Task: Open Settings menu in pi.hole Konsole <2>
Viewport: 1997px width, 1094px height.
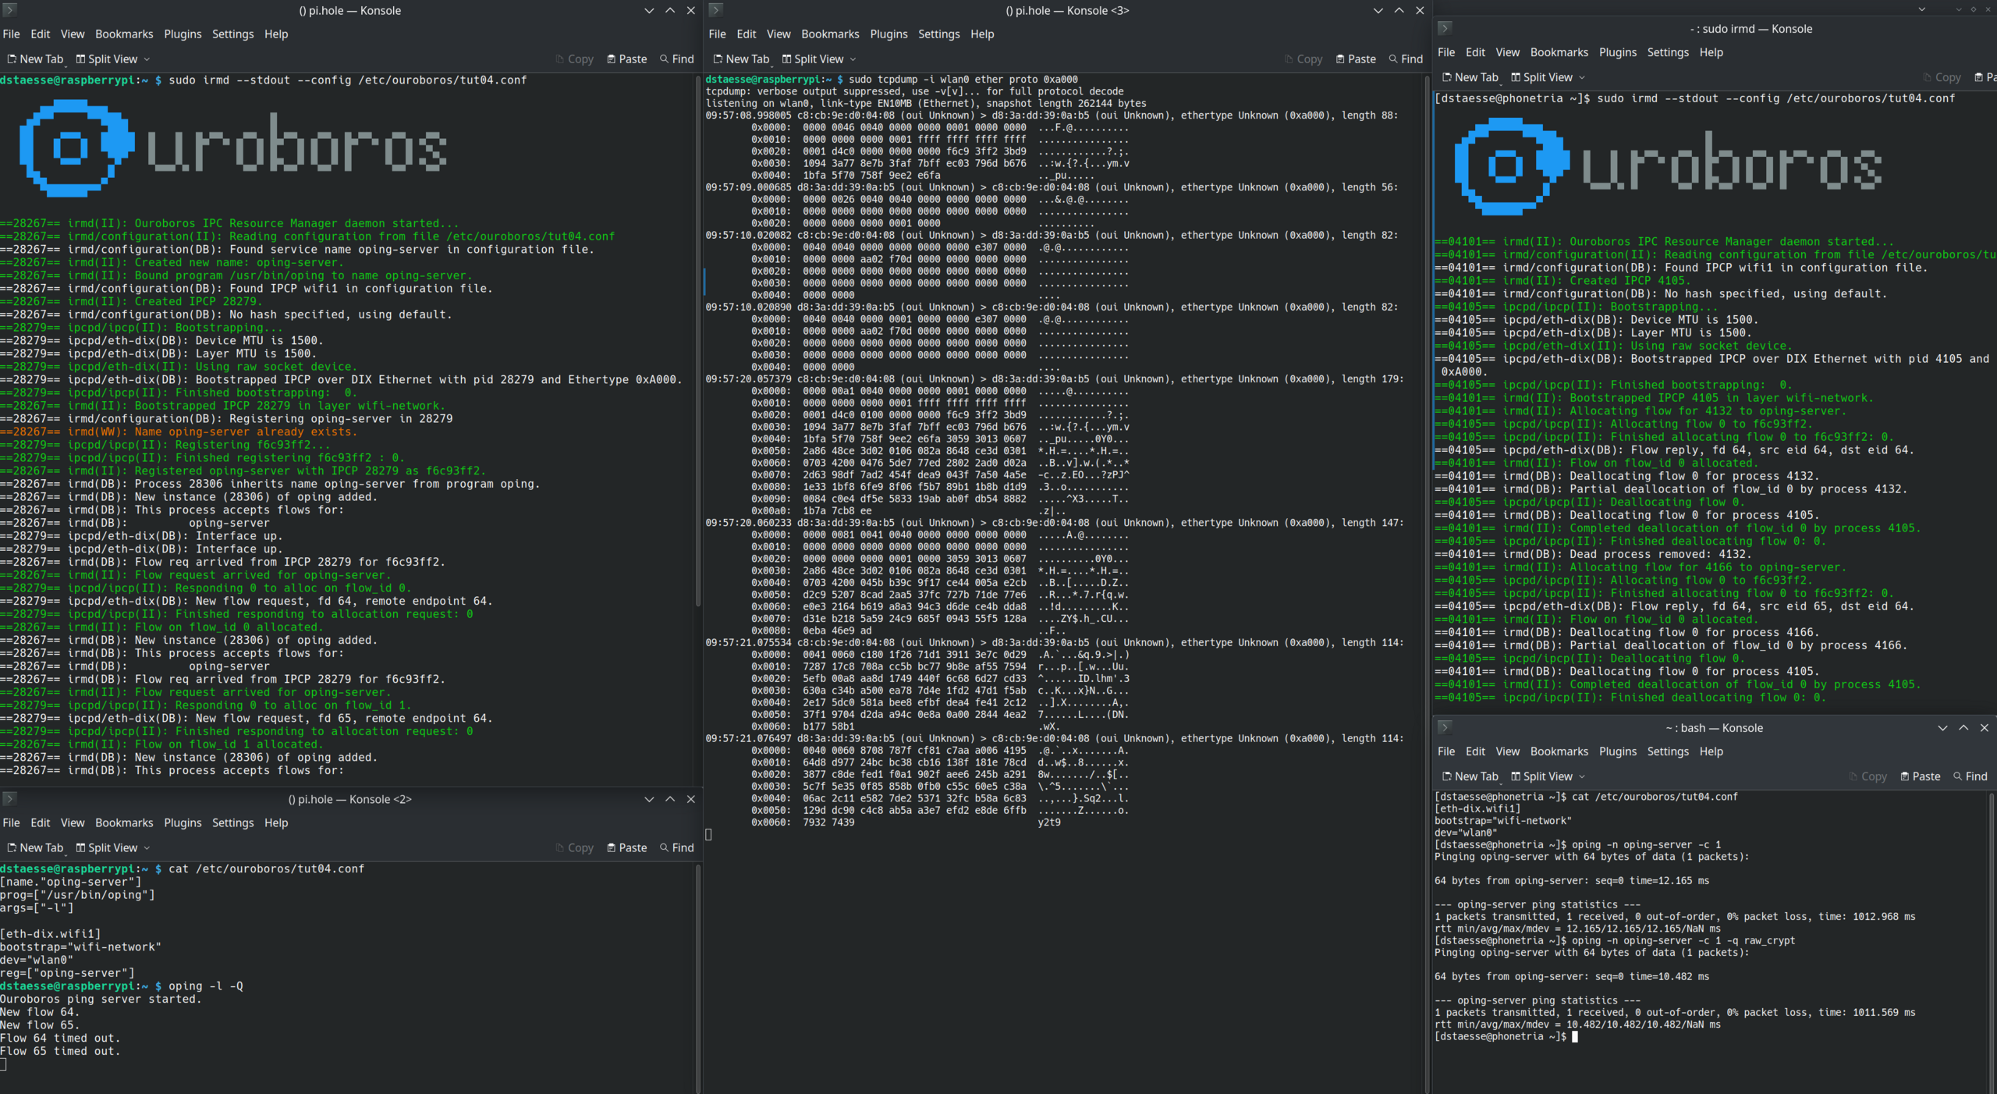Action: click(x=232, y=823)
